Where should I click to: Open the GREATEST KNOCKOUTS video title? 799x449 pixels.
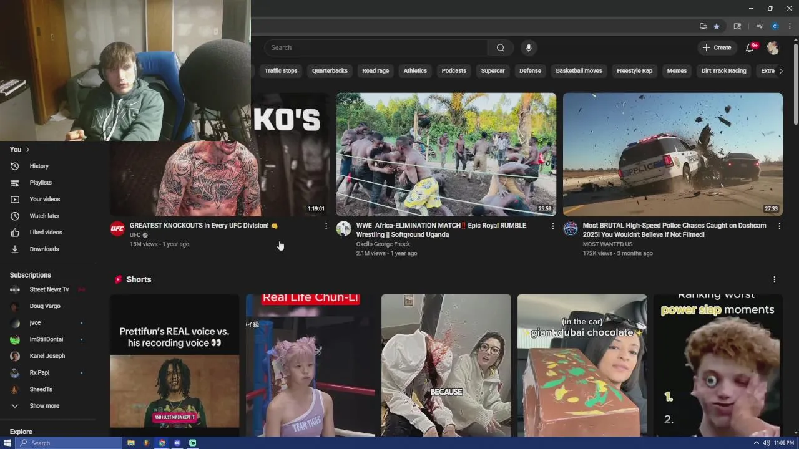click(x=203, y=226)
